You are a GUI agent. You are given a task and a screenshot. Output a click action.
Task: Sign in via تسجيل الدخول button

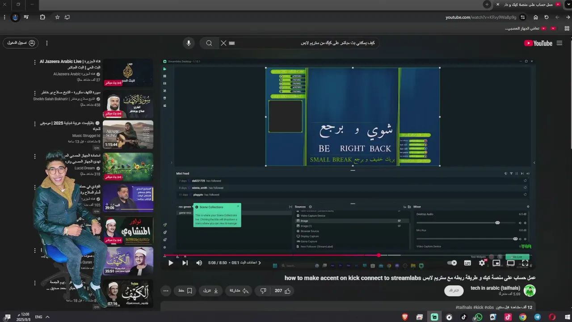point(21,43)
